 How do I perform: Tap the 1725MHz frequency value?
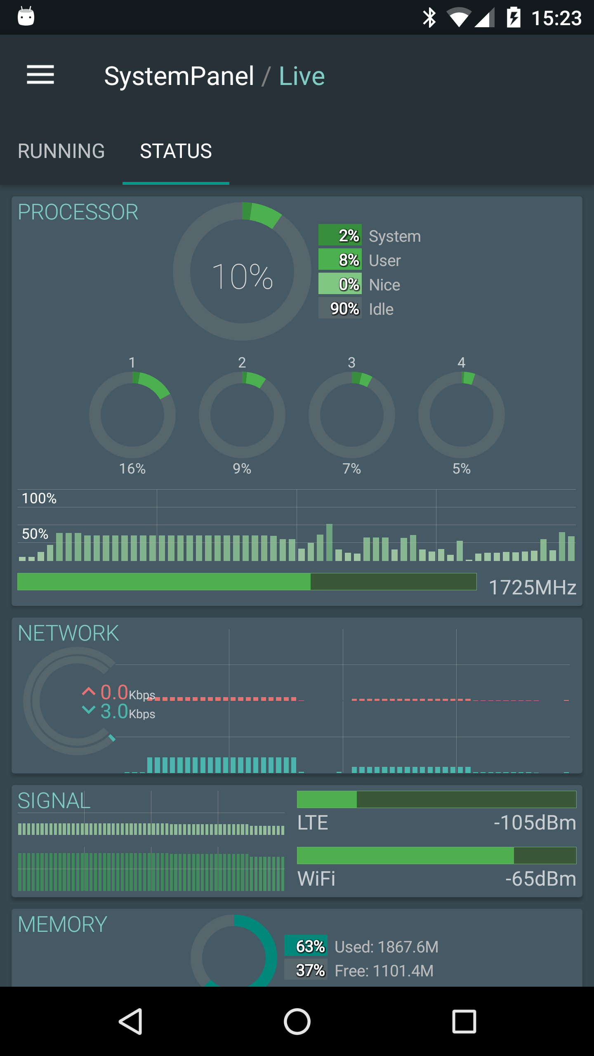click(x=532, y=587)
